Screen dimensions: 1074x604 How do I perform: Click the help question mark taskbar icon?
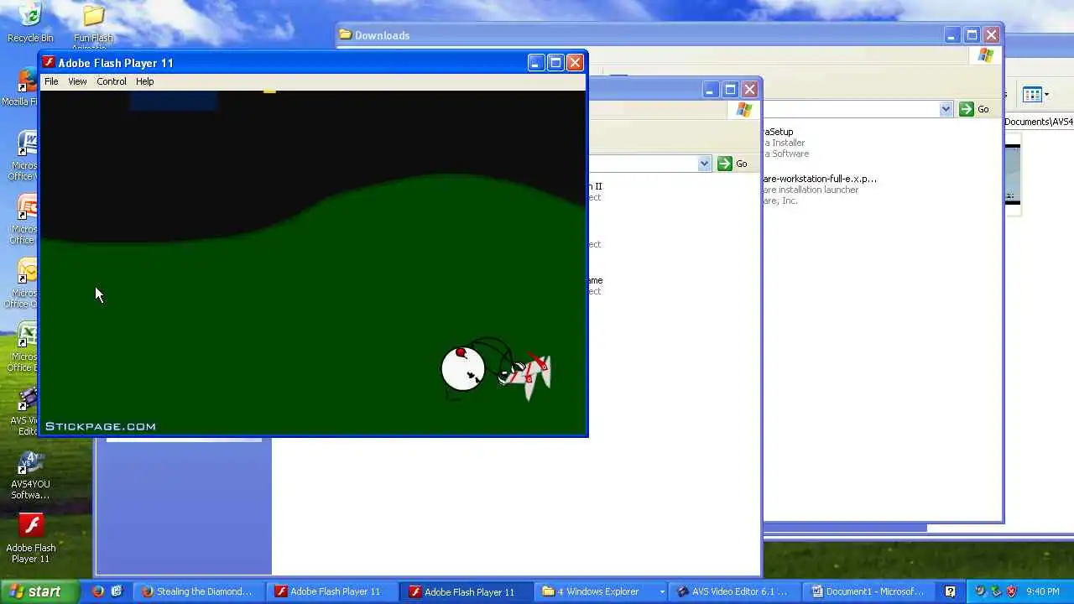pos(950,591)
